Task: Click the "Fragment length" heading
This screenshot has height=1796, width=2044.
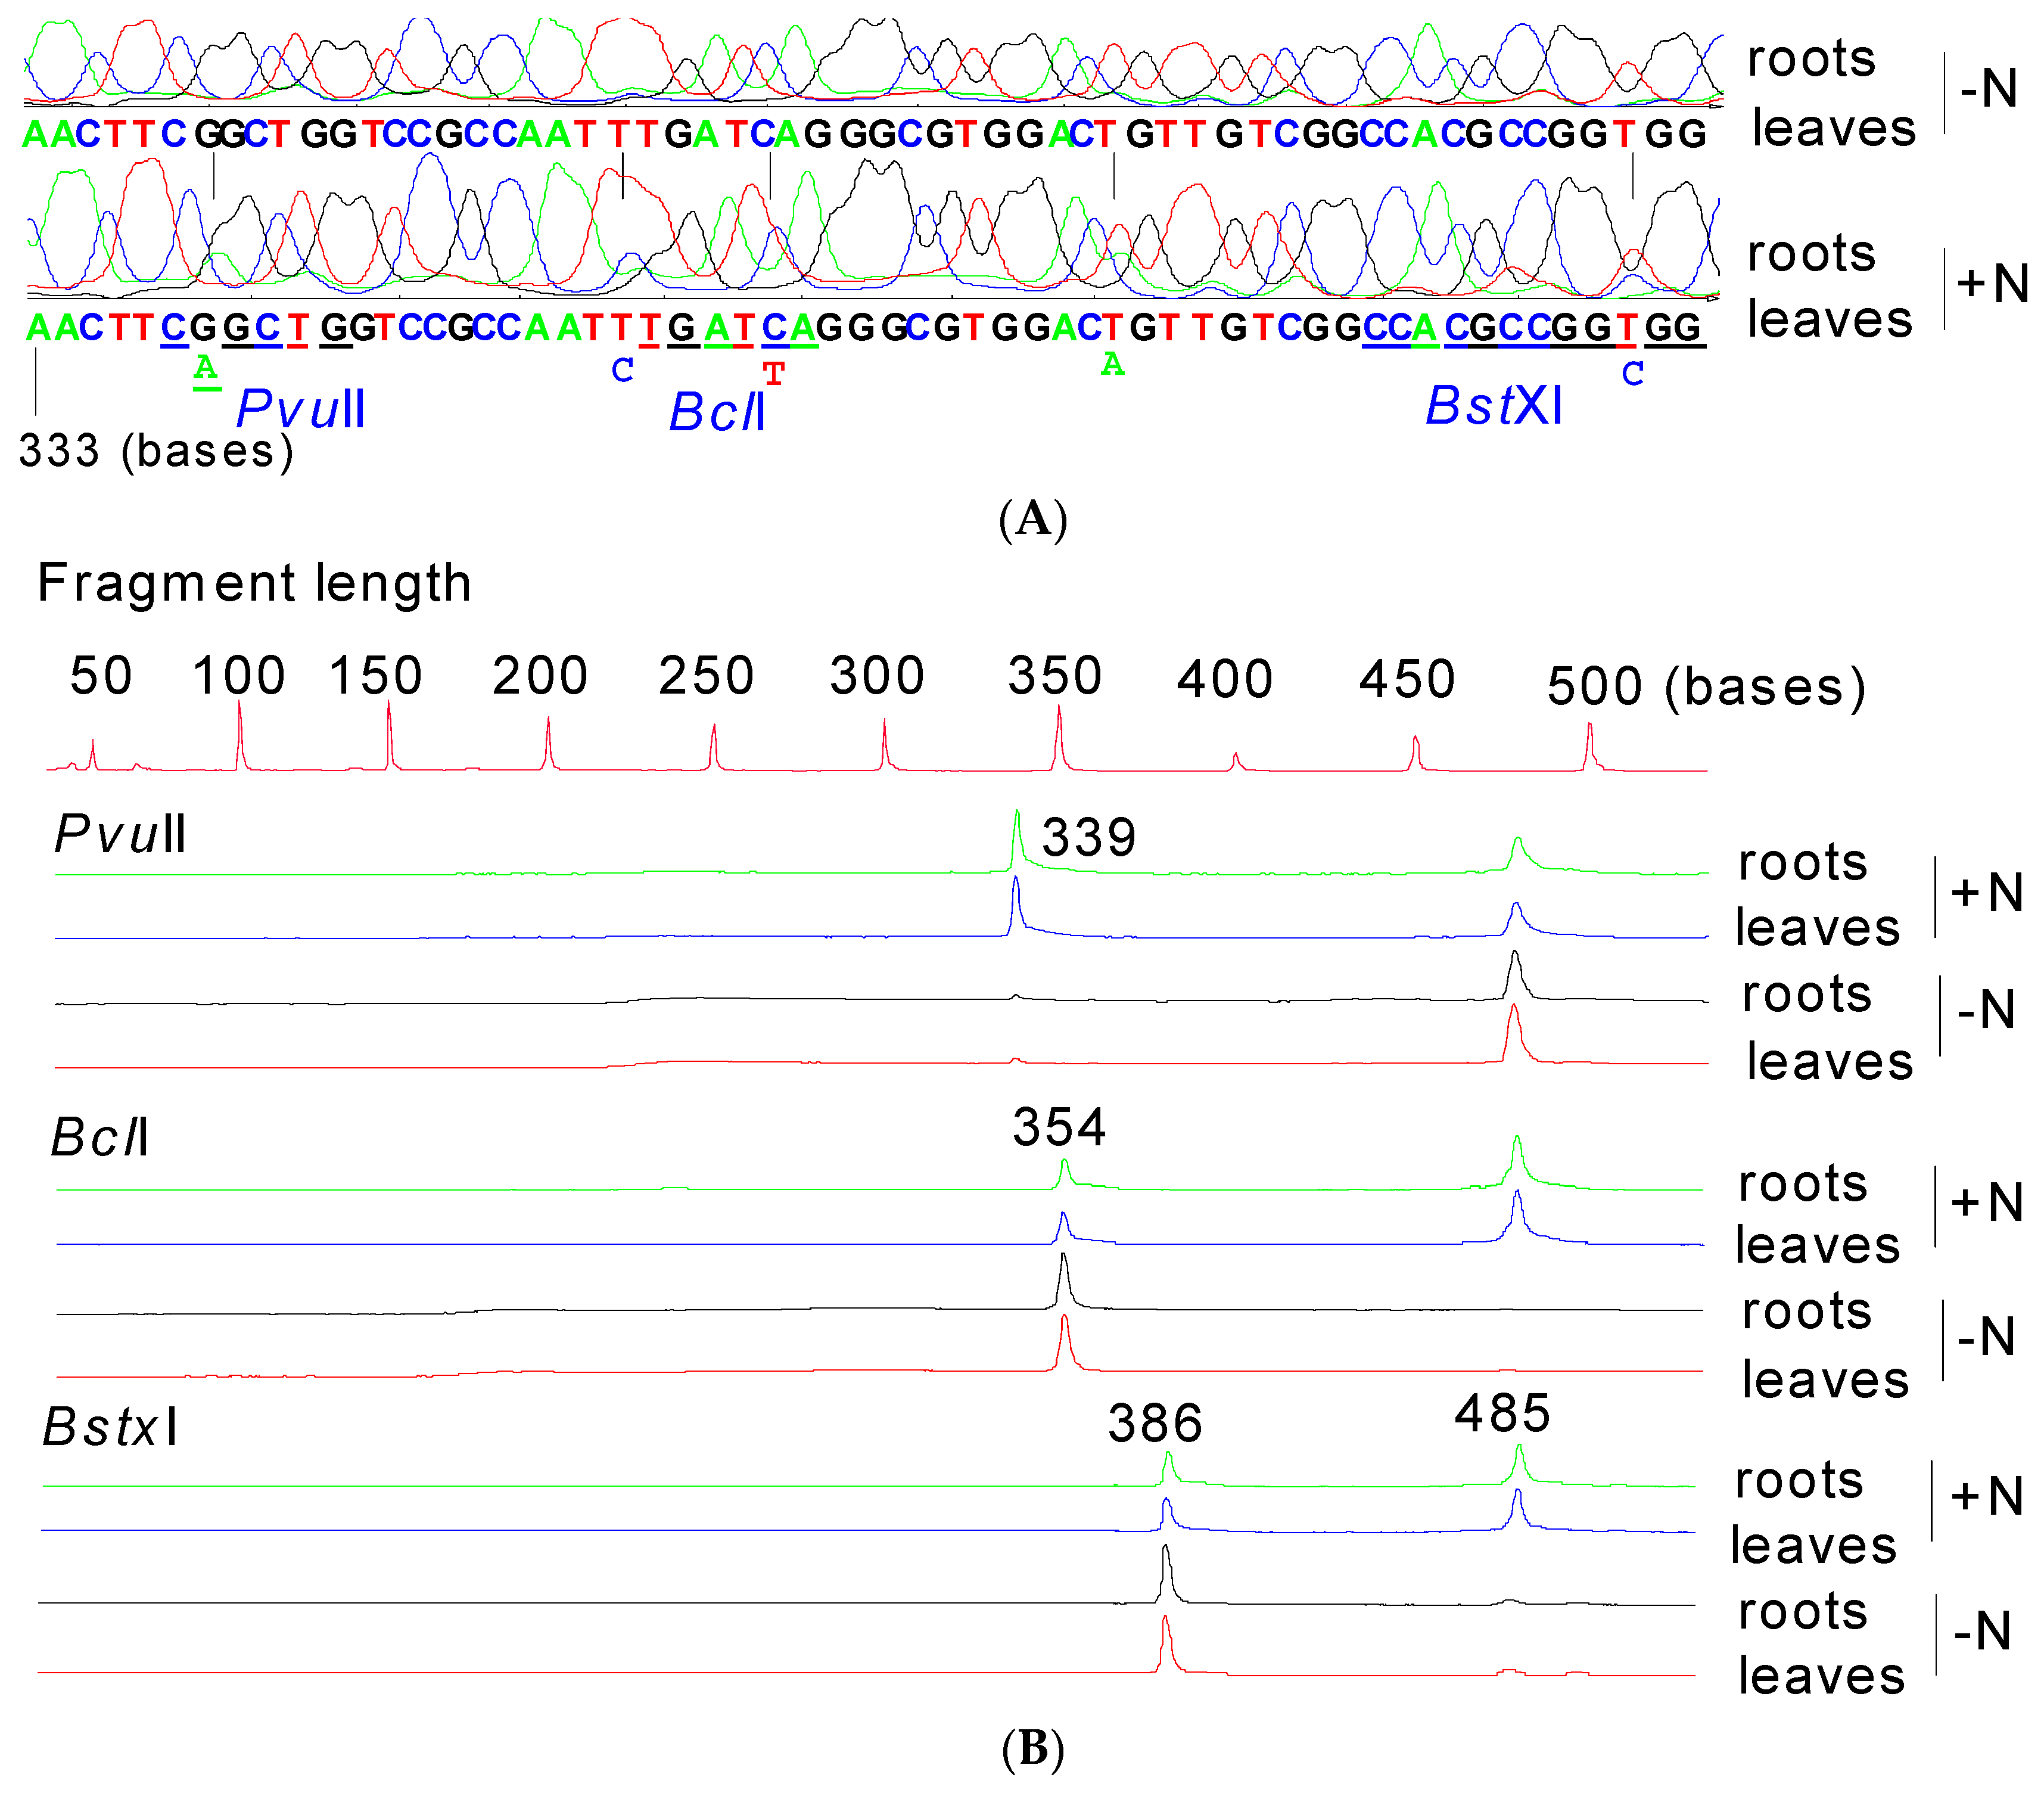Action: (254, 583)
